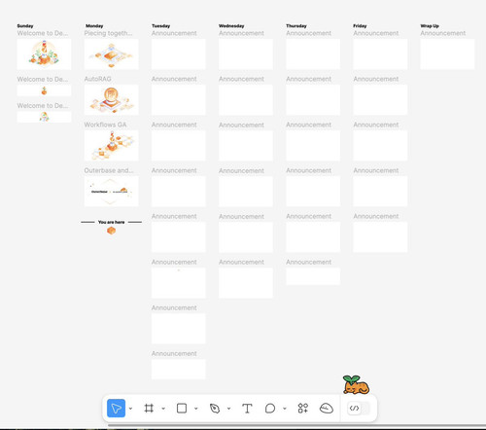Click the sleeping orange cat sticker
The width and height of the screenshot is (486, 430).
[356, 385]
